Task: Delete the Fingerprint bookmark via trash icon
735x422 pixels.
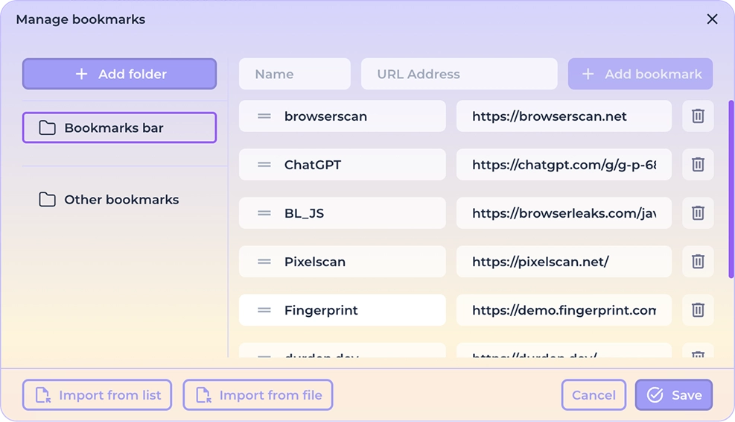Action: tap(698, 310)
